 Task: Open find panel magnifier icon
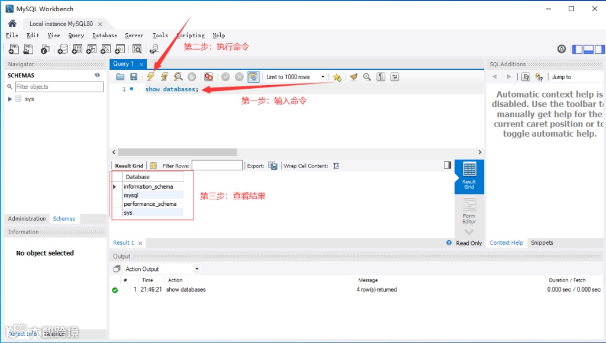[367, 77]
